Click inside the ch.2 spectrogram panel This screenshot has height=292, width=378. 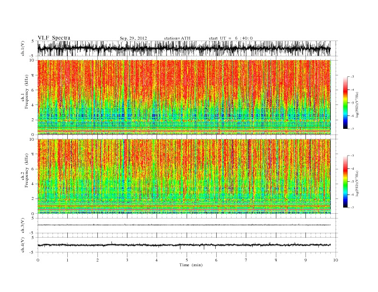pos(184,177)
